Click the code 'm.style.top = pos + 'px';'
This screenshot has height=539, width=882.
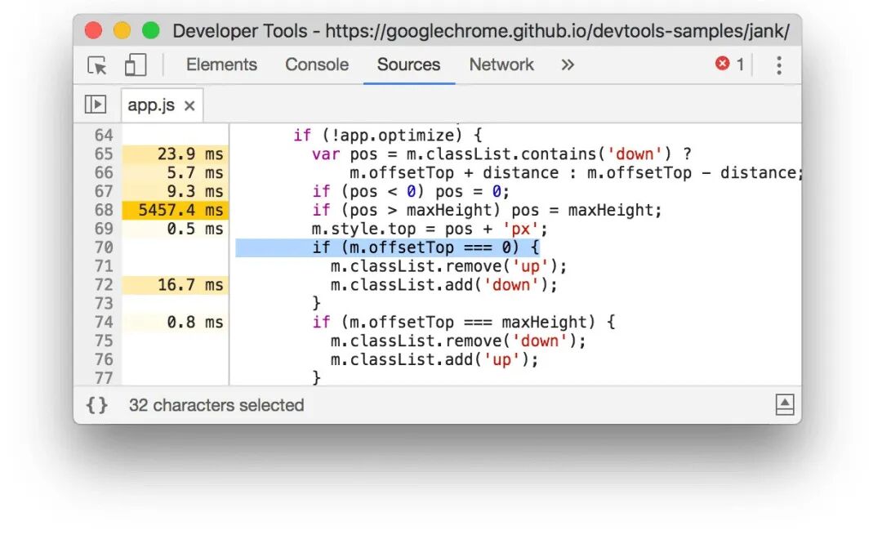(x=430, y=229)
